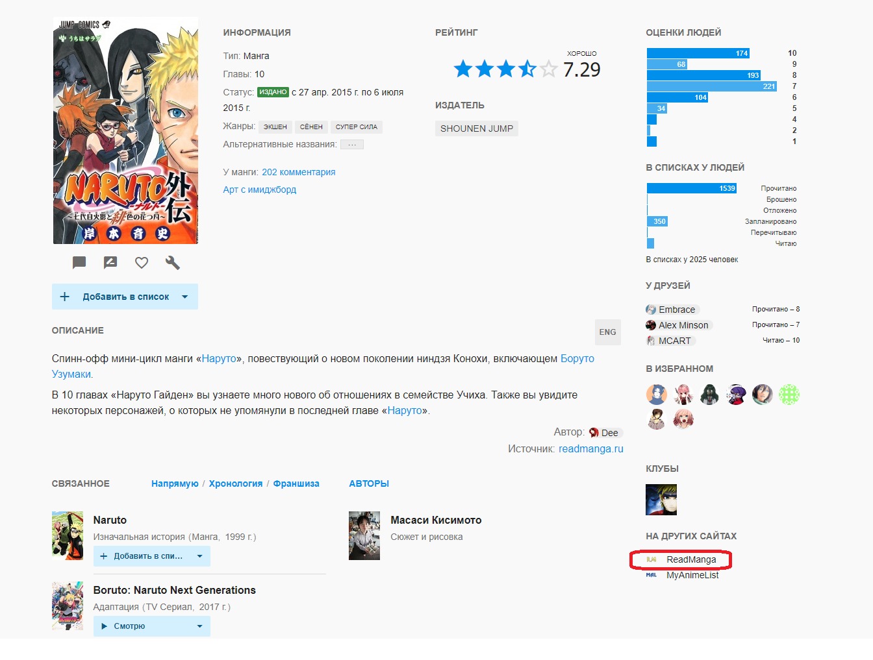Open the '202 комментария' link
This screenshot has height=660, width=873.
(299, 172)
